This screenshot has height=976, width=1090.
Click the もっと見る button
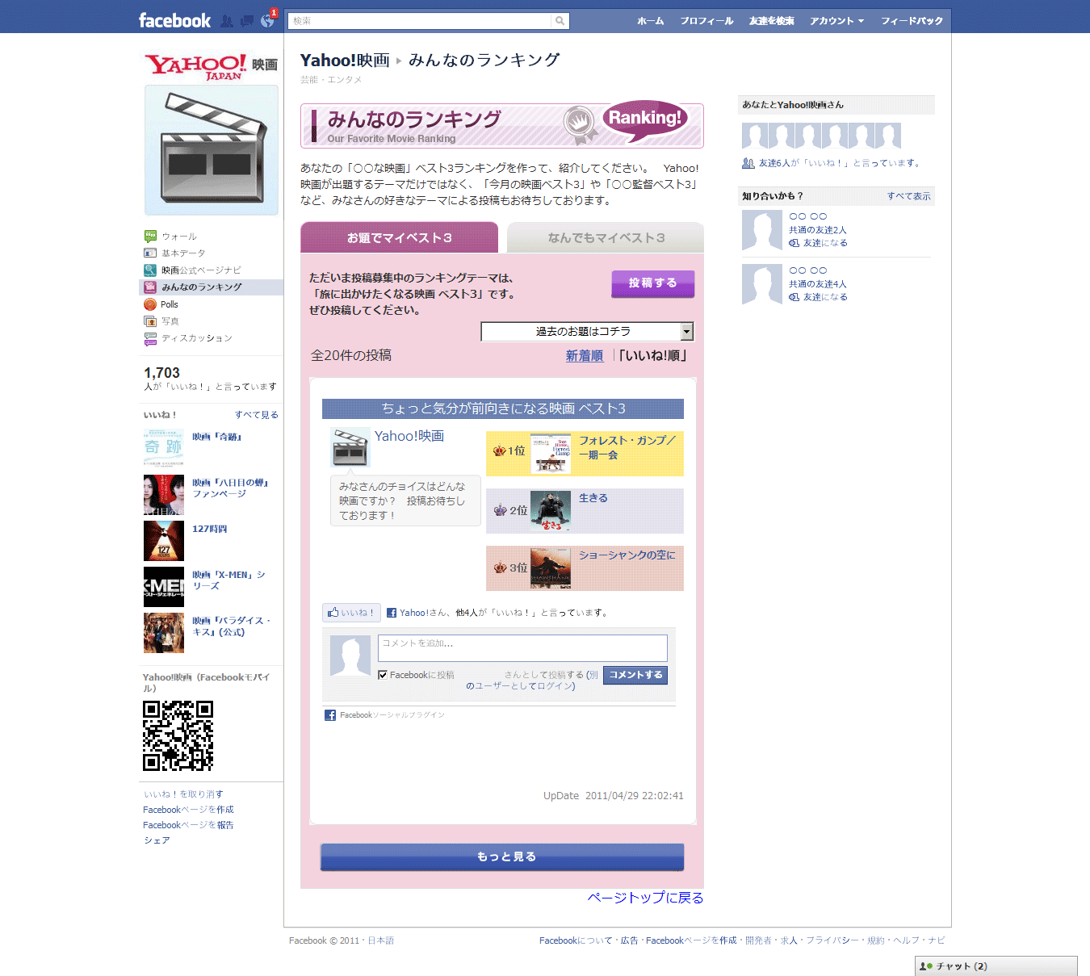coord(502,857)
